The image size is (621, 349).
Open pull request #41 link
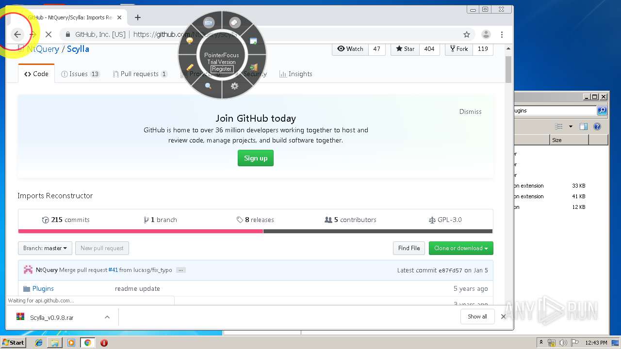113,270
